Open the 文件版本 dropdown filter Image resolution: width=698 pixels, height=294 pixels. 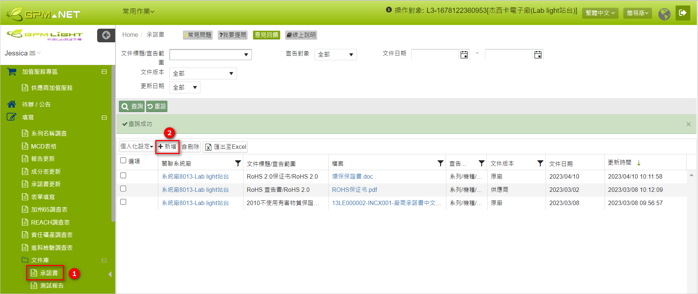(x=203, y=73)
